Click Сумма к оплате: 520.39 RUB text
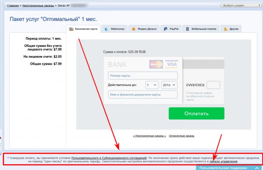The image size is (263, 170). coord(124,52)
